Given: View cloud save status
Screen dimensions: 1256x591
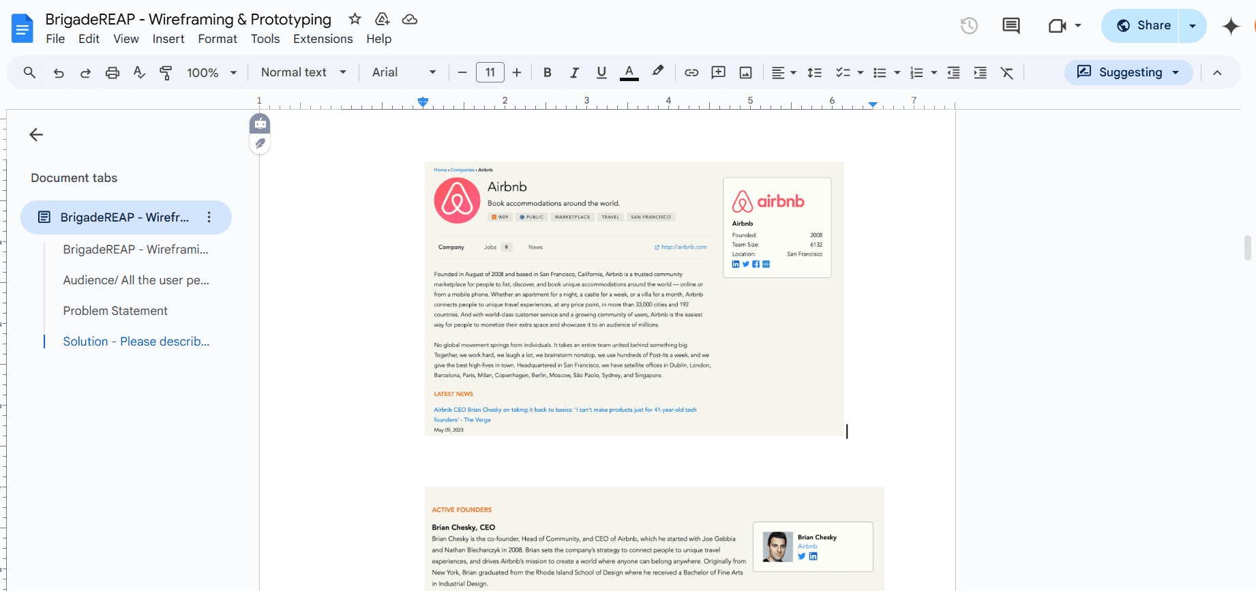Looking at the screenshot, I should (410, 19).
